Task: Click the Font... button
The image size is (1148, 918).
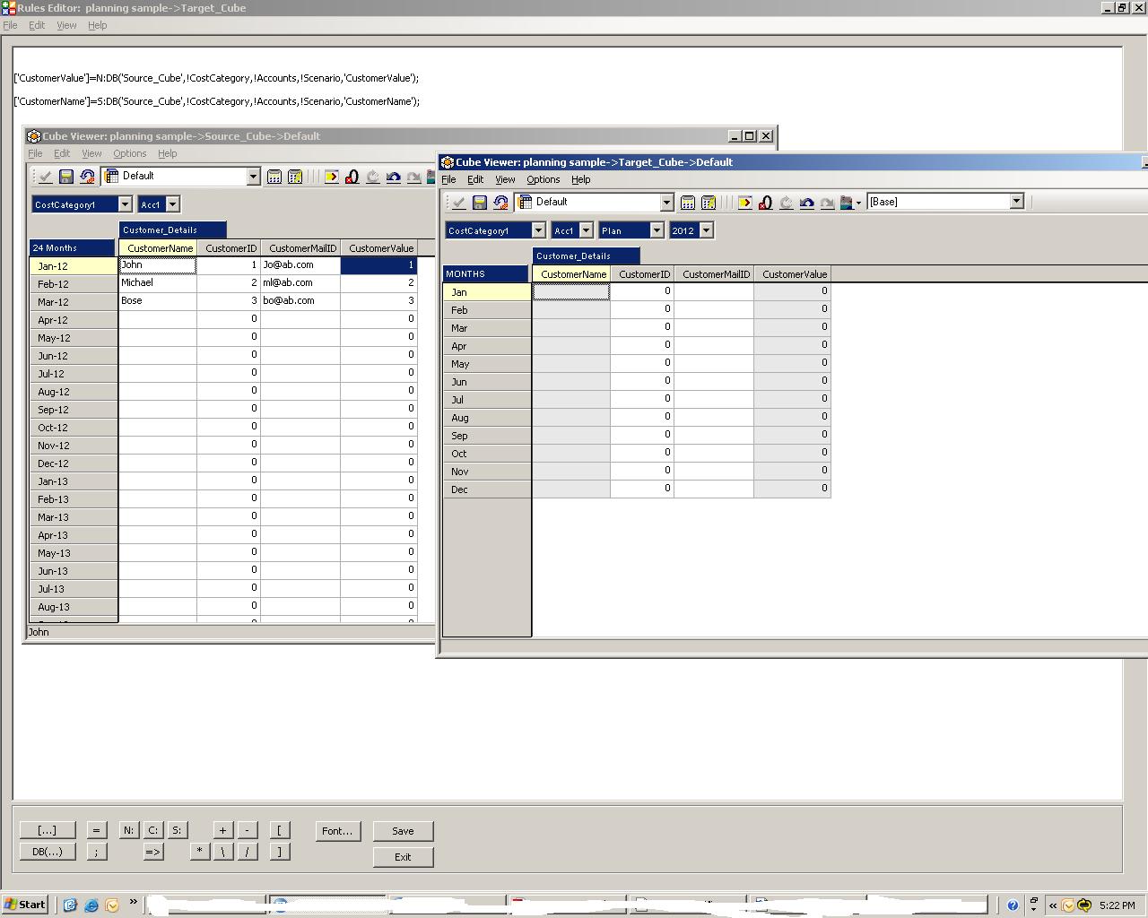Action: [337, 831]
